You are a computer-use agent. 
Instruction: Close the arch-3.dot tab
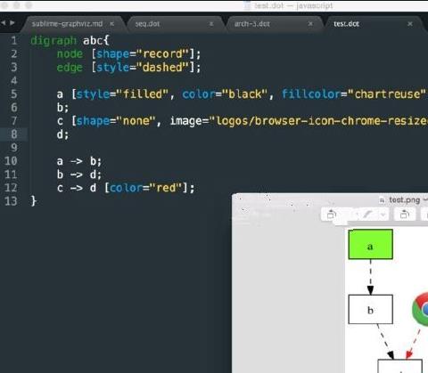310,24
